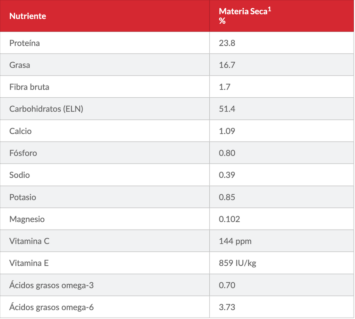Click the 859 IU/kg value
This screenshot has height=319, width=355.
click(237, 263)
